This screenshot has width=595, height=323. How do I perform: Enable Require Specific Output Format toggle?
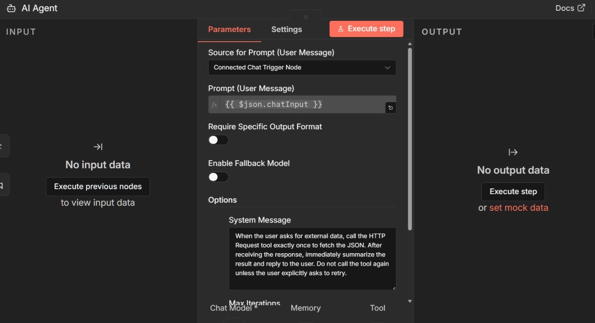(x=218, y=140)
